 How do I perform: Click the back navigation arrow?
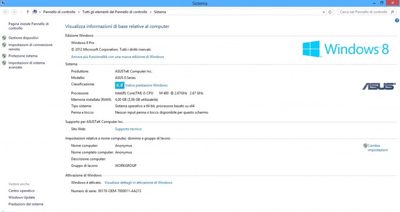click(x=6, y=12)
